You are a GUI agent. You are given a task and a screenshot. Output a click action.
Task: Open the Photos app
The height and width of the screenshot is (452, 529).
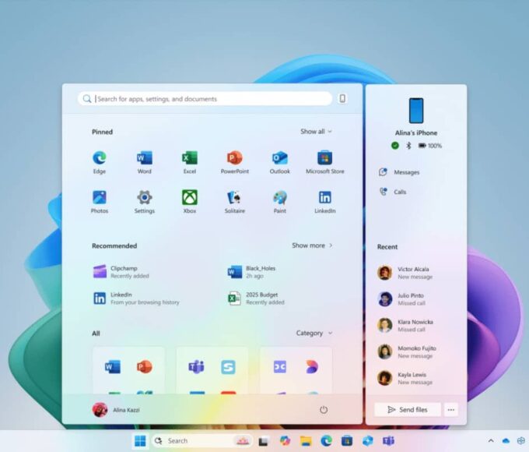[100, 202]
